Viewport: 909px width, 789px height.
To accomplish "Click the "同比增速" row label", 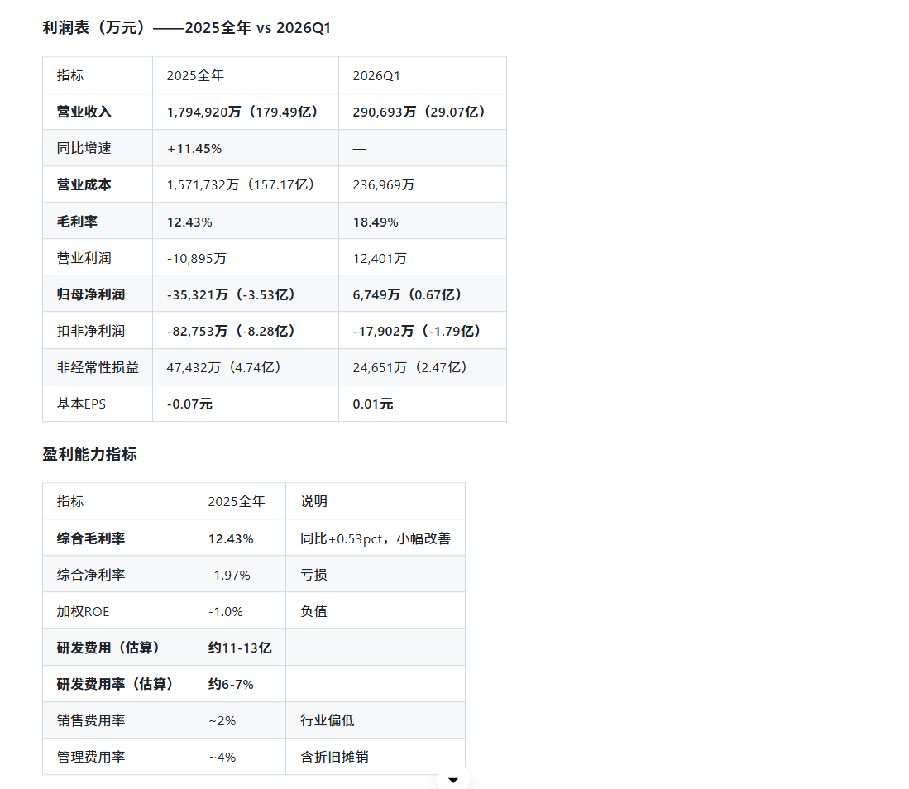I will (84, 148).
